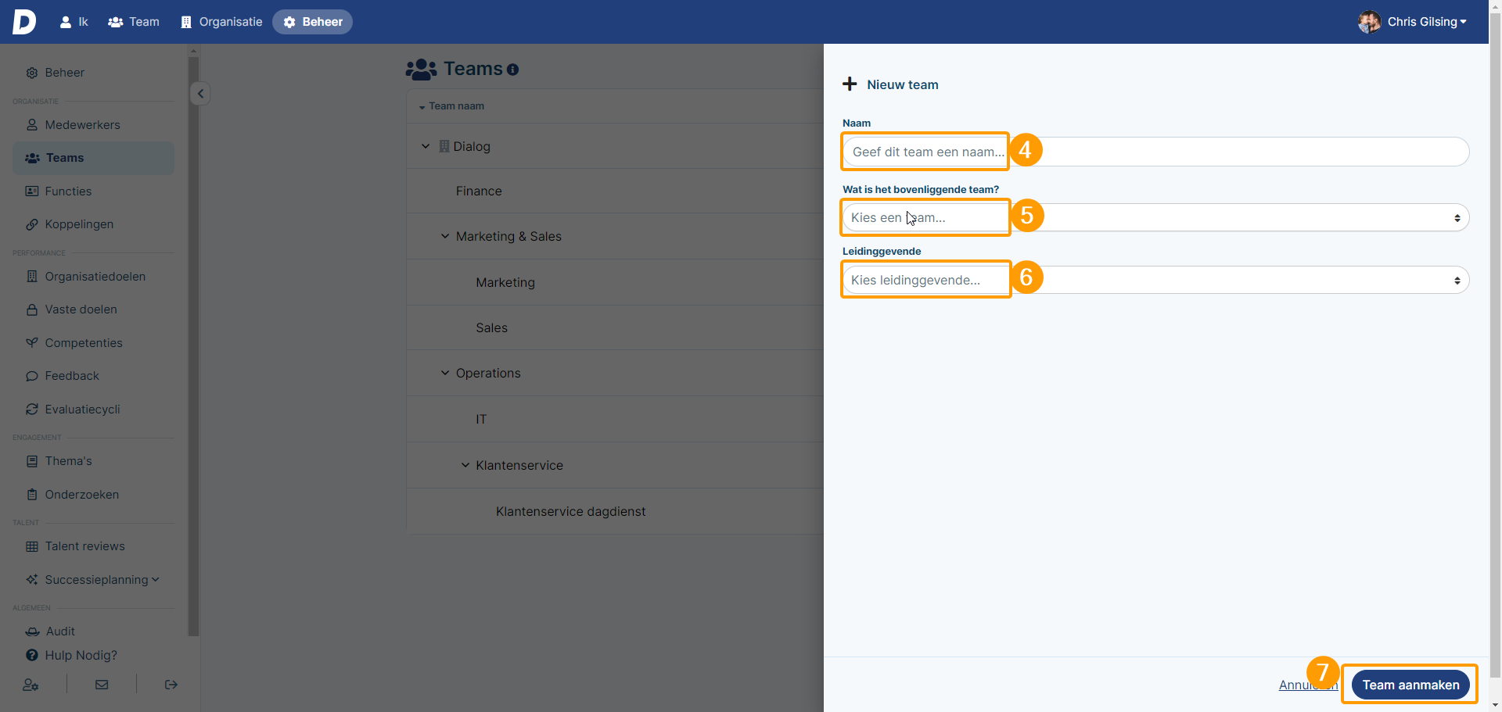Click Chris Gilsing's profile avatar
1502x712 pixels.
tap(1370, 22)
